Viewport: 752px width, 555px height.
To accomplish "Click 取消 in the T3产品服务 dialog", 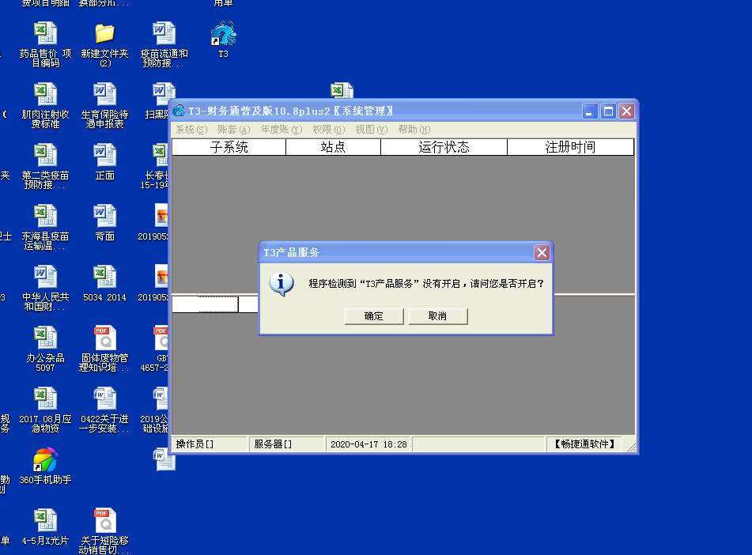I will pyautogui.click(x=438, y=316).
